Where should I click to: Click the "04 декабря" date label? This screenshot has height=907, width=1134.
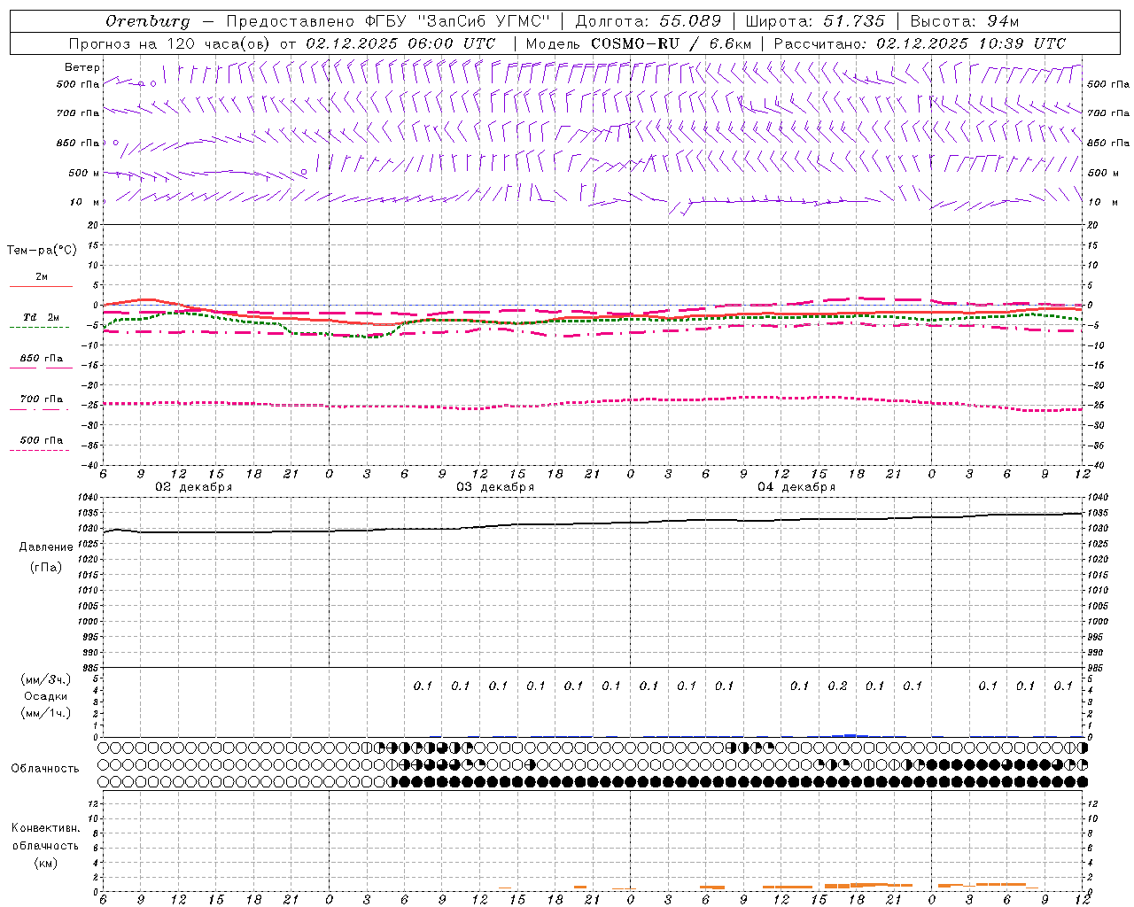click(x=796, y=487)
